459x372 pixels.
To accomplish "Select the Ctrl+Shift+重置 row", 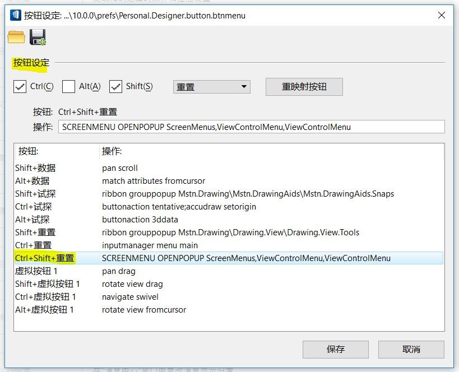I will [229, 258].
